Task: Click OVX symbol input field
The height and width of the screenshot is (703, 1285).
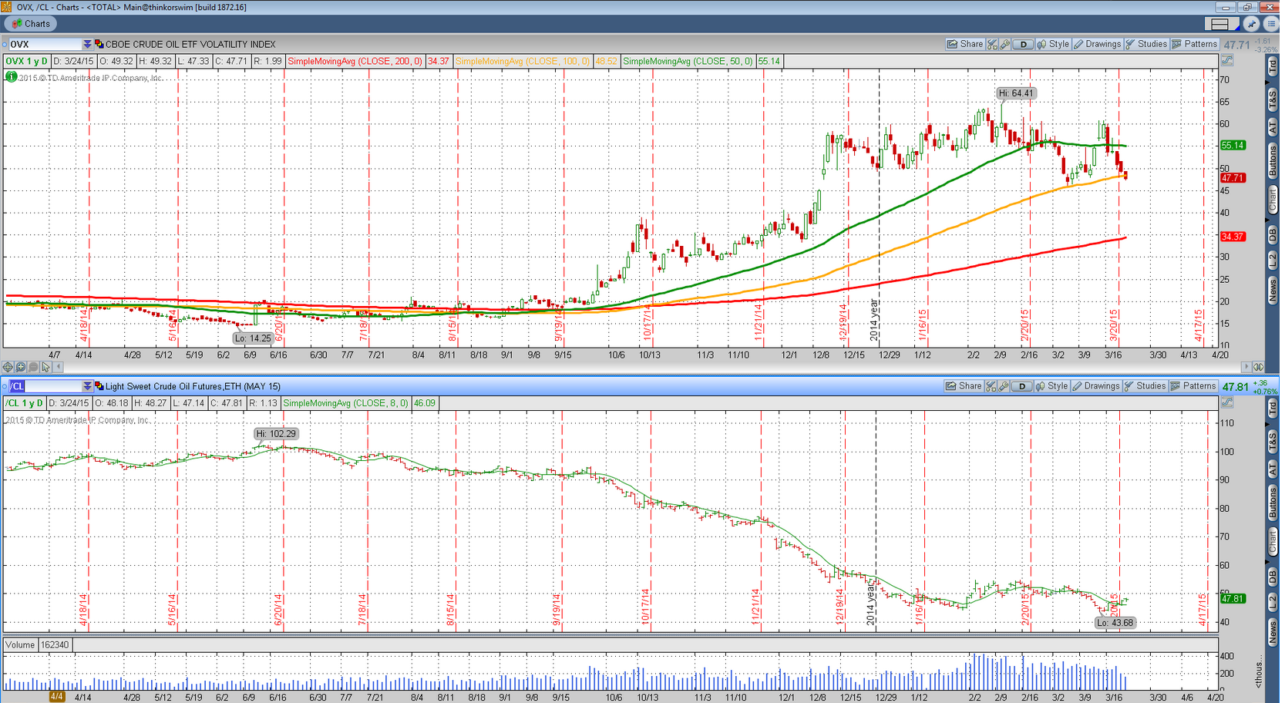Action: [x=45, y=44]
